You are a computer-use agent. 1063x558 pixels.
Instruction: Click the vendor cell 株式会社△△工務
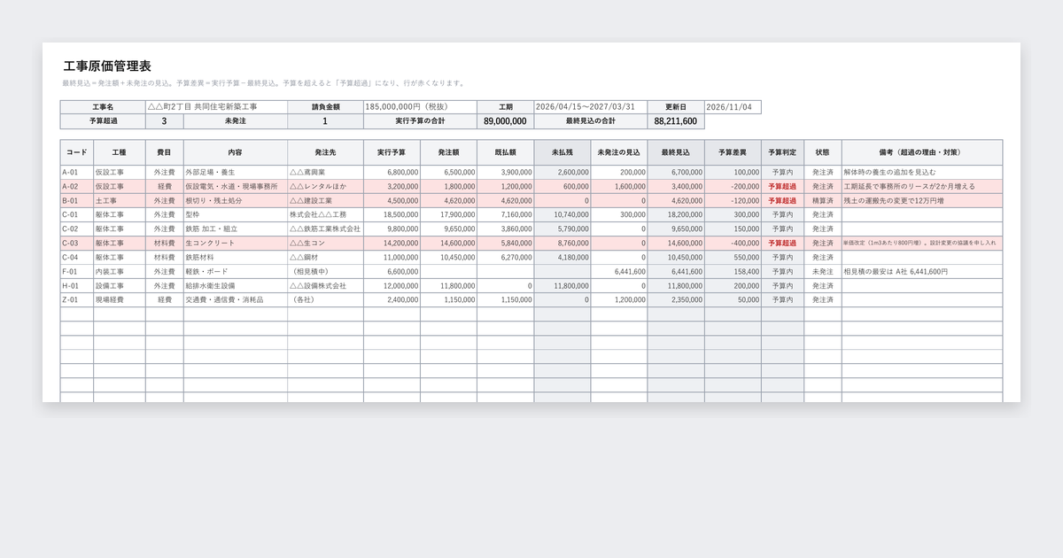click(x=325, y=214)
